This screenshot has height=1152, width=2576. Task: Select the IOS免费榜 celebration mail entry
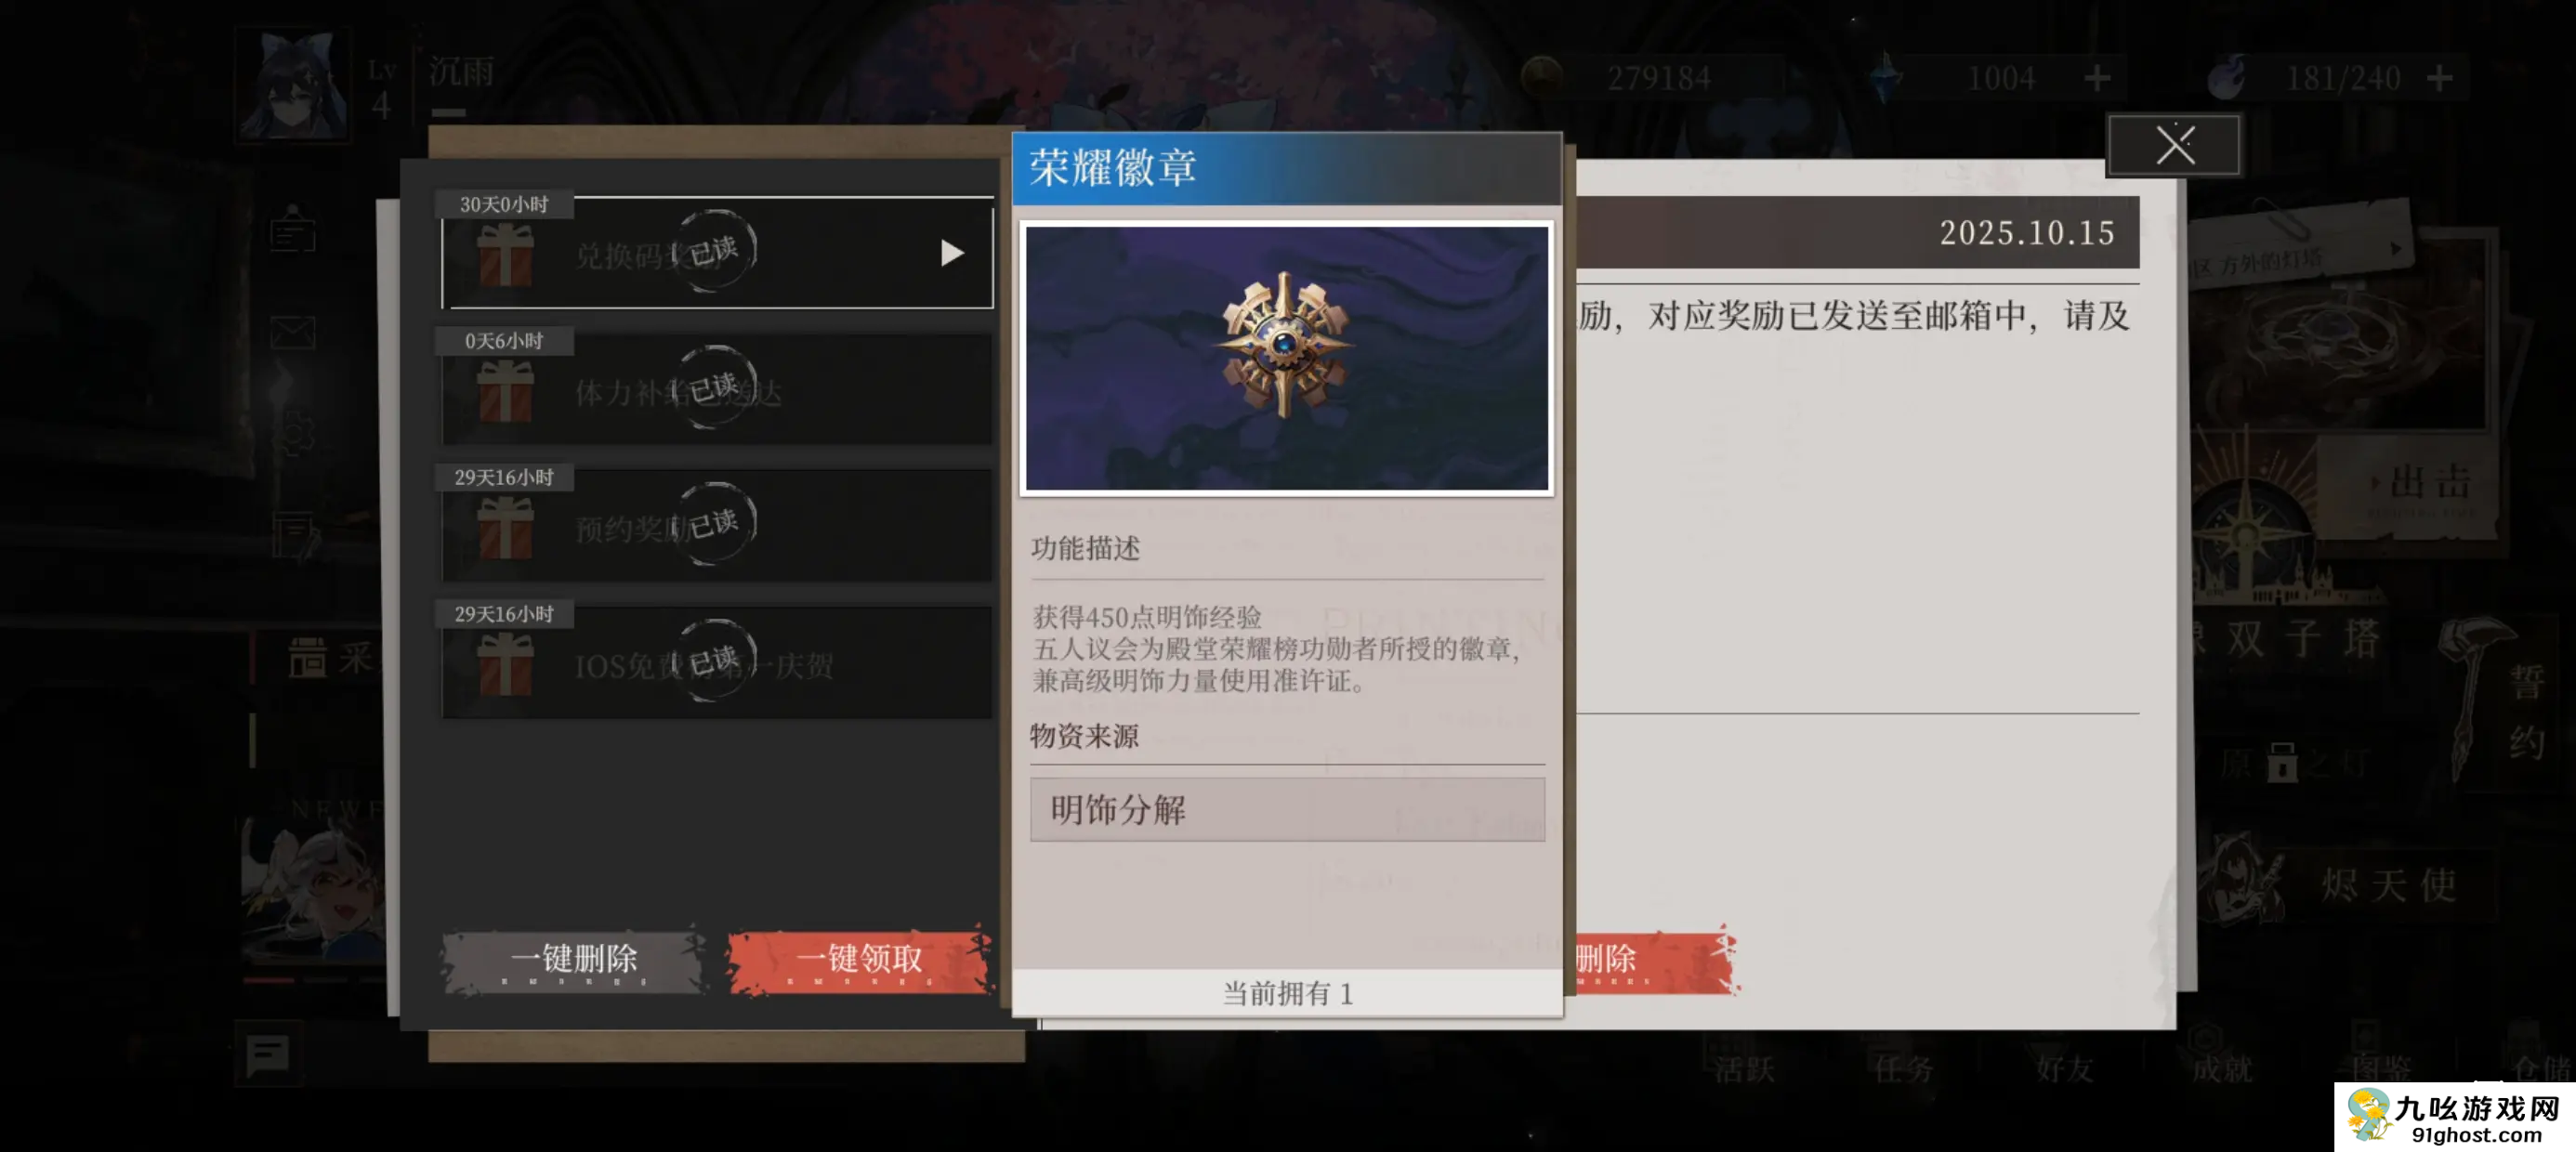[717, 662]
